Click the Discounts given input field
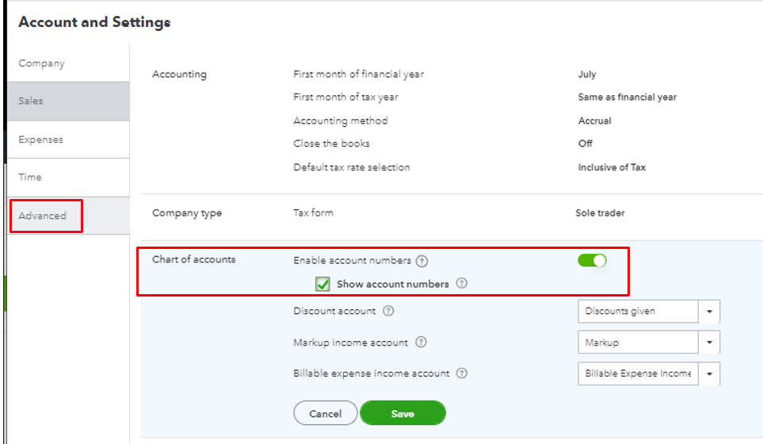 pos(638,312)
